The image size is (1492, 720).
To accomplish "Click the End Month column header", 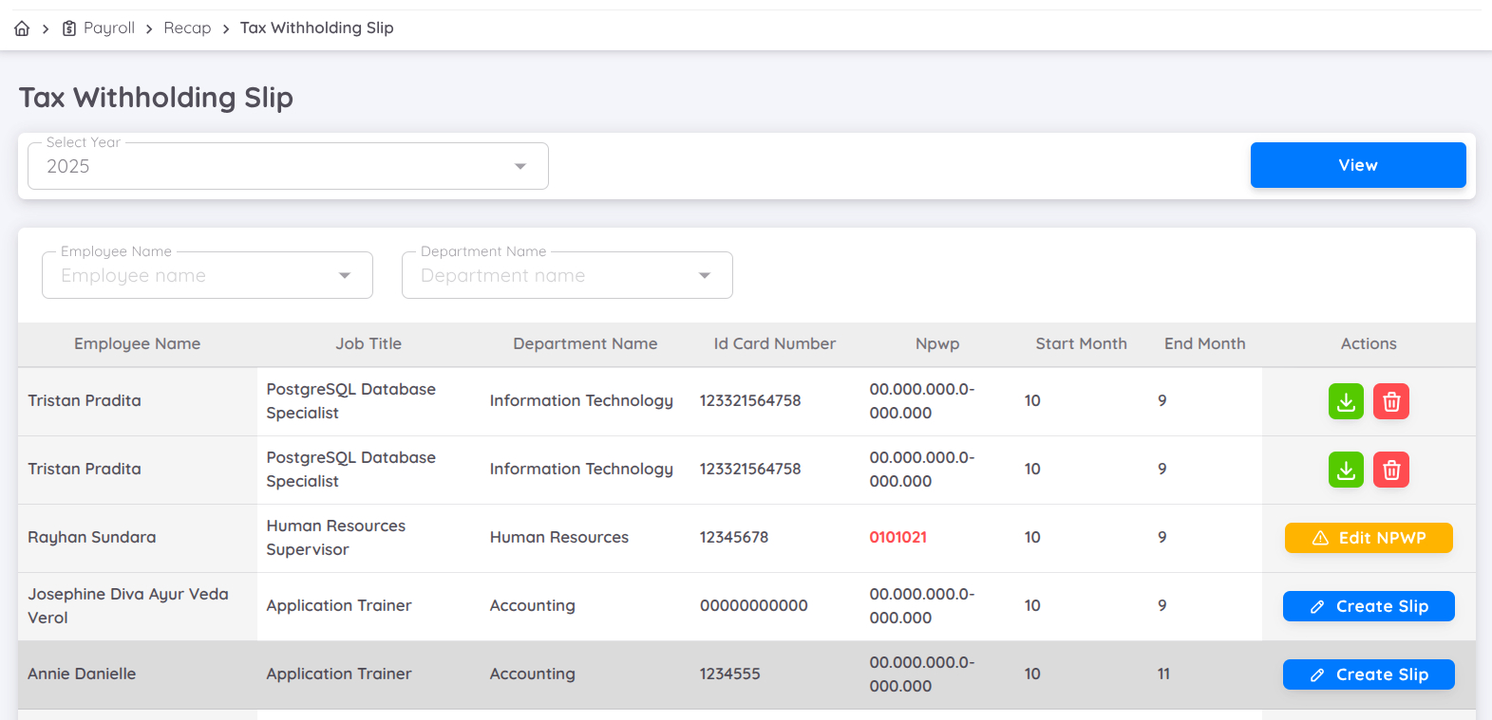I will (1204, 343).
